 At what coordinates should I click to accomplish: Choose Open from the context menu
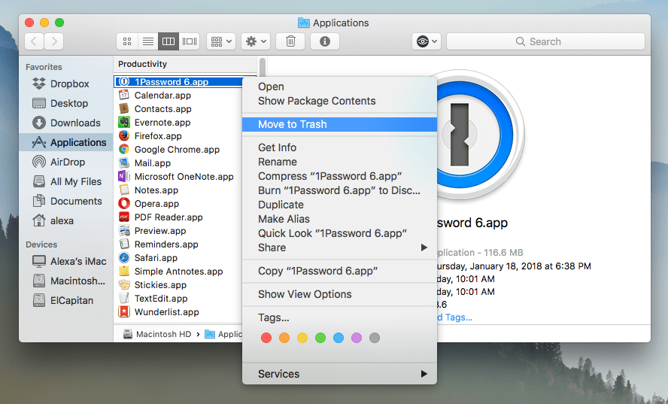pyautogui.click(x=339, y=87)
